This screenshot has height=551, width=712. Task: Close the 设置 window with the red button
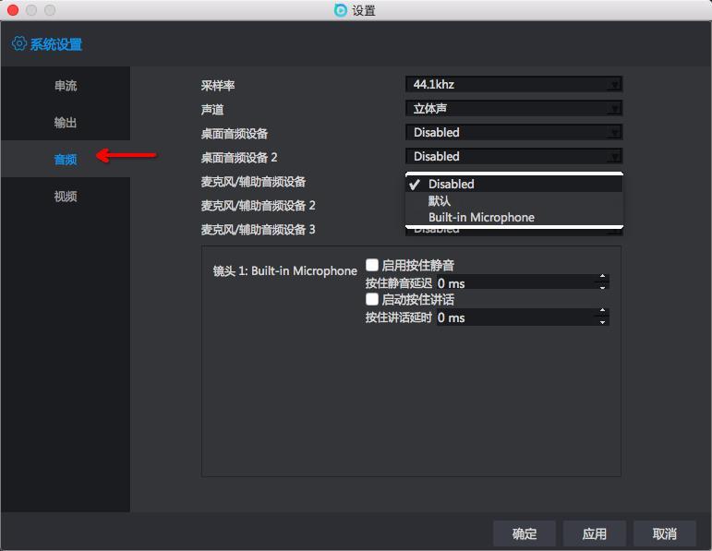13,10
